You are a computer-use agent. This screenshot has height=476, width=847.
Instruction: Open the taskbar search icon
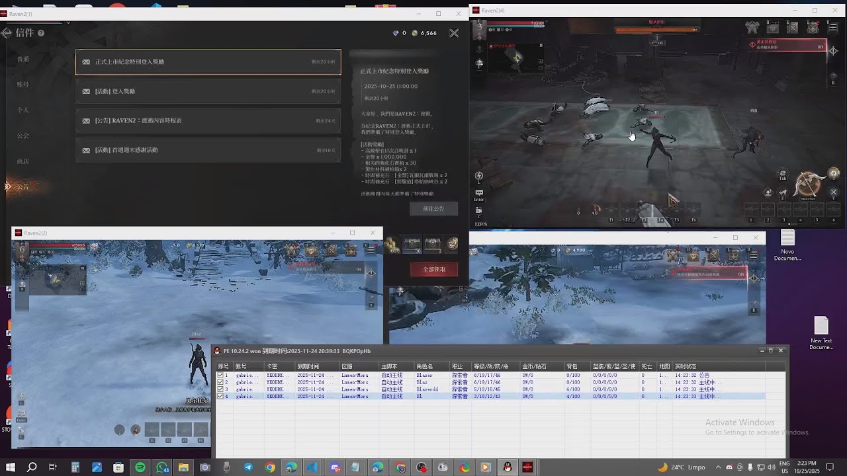coord(31,467)
